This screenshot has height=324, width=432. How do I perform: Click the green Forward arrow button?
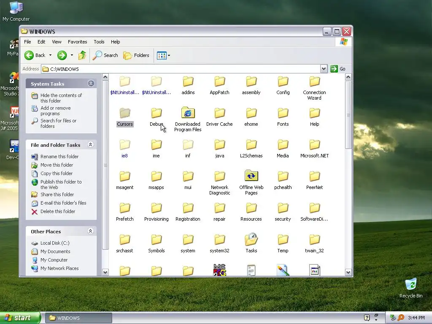[x=62, y=55]
